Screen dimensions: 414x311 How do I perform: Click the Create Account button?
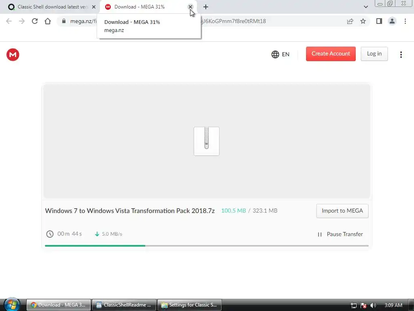point(331,54)
